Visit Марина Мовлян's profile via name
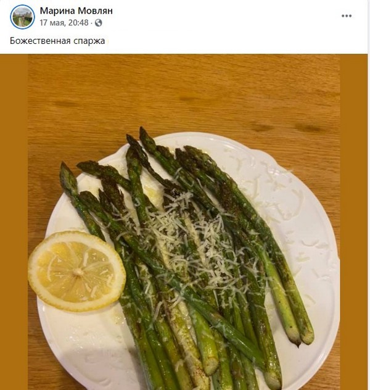 click(x=76, y=11)
